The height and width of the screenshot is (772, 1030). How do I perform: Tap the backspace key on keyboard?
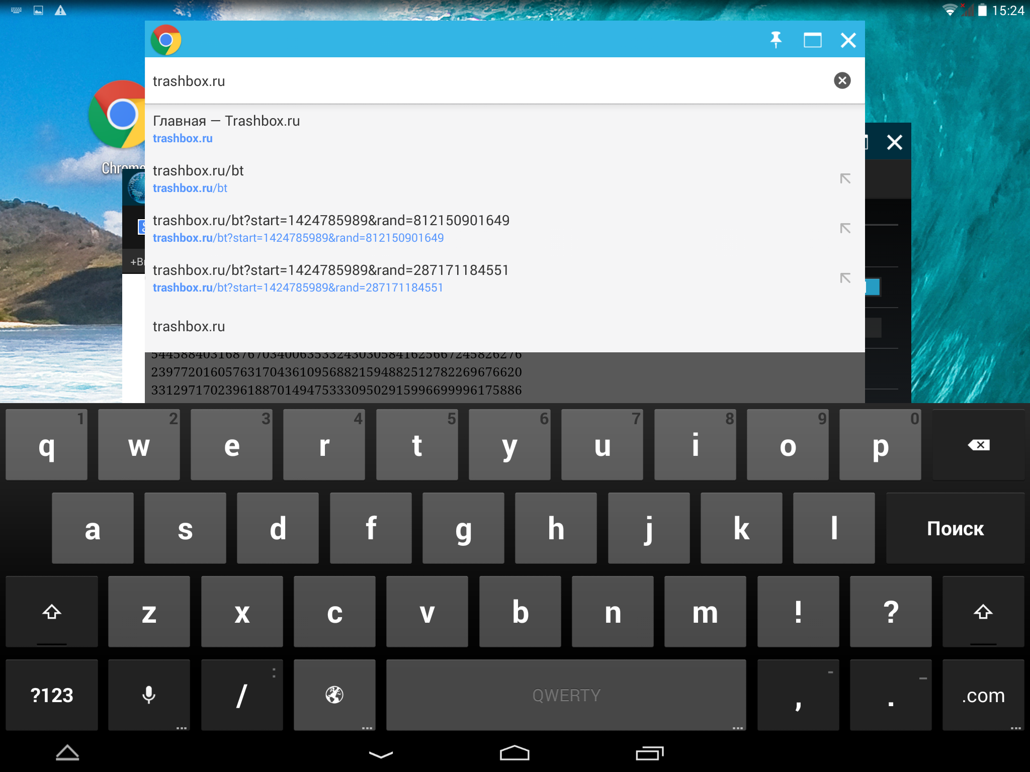pyautogui.click(x=978, y=445)
